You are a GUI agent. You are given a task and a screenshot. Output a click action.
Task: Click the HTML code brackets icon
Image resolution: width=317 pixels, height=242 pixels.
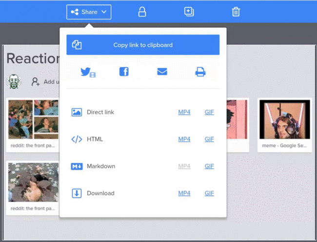click(77, 139)
